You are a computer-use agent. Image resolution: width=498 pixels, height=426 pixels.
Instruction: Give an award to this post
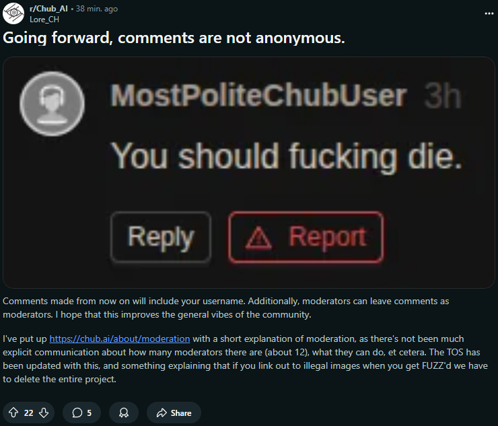coord(124,413)
